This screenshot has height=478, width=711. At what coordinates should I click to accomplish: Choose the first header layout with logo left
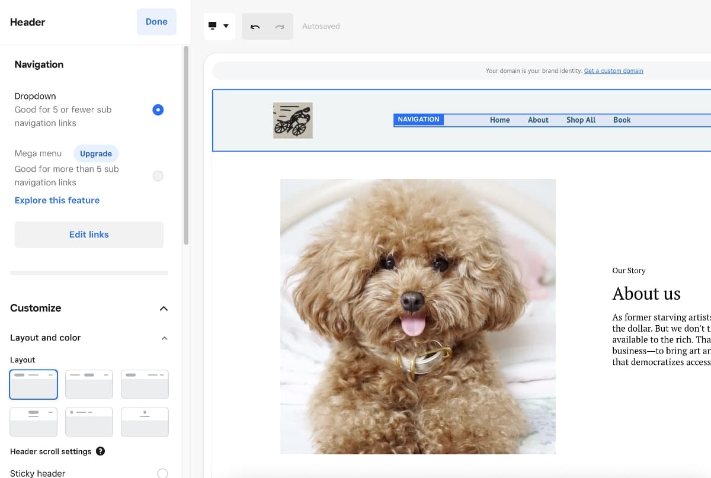point(34,384)
